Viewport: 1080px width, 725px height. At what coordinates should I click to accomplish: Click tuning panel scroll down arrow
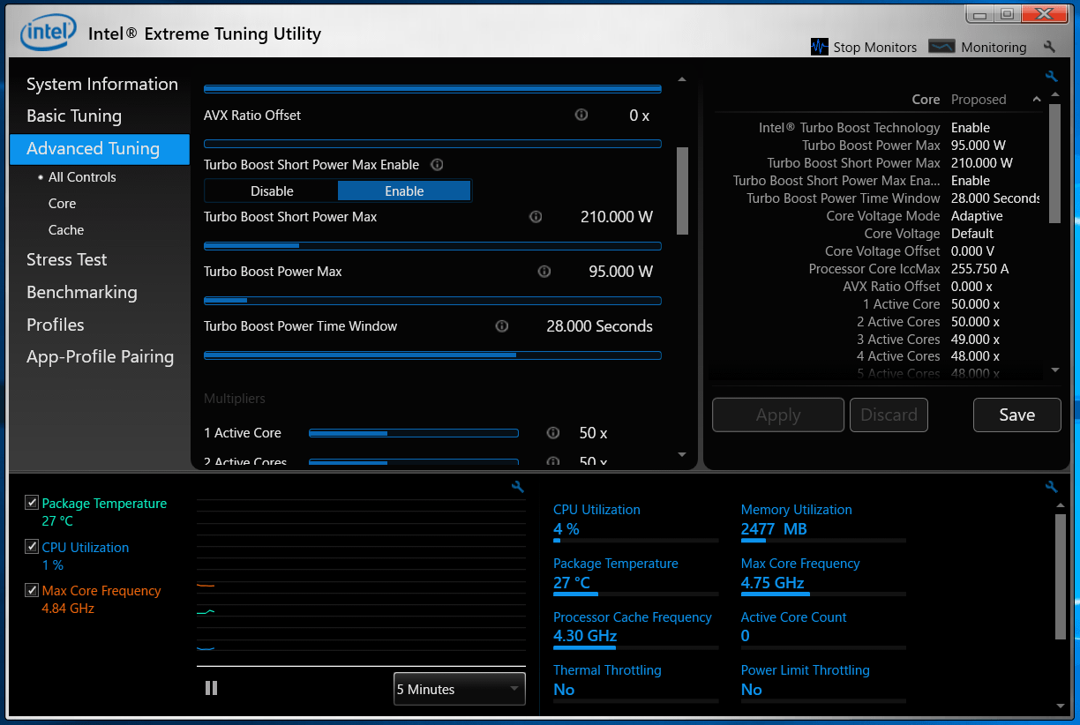click(681, 454)
